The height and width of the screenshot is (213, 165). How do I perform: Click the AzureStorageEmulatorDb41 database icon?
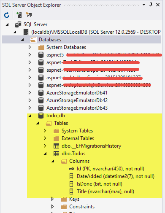[41, 93]
